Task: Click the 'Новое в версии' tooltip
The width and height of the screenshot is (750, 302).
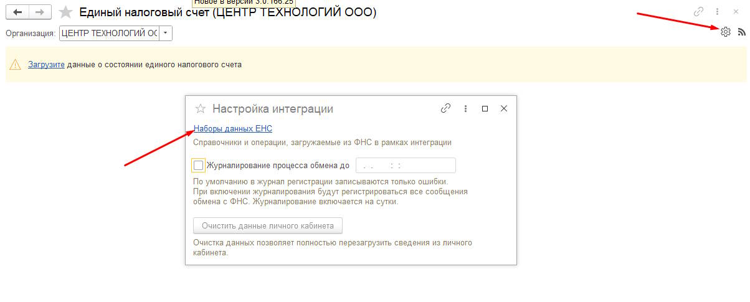Action: pyautogui.click(x=244, y=2)
